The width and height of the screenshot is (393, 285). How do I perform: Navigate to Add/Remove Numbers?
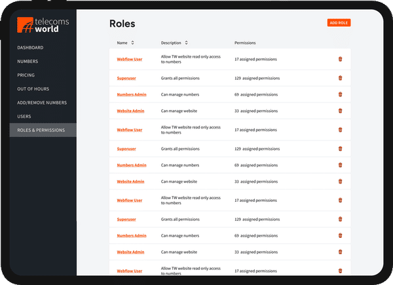(x=41, y=103)
